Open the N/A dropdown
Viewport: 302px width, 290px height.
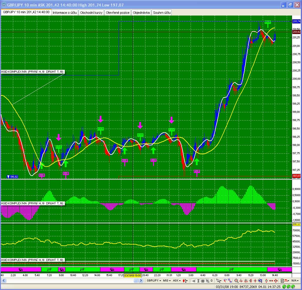point(295,281)
